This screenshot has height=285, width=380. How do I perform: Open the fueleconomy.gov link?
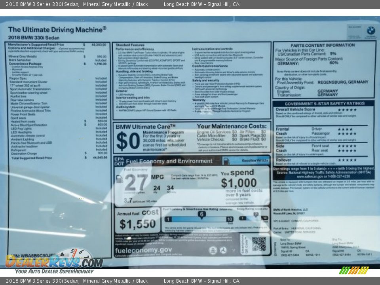pos(143,250)
